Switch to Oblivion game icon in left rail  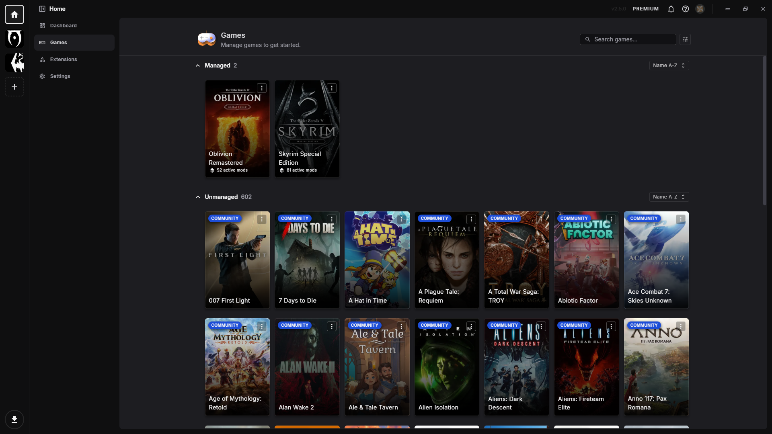point(14,39)
